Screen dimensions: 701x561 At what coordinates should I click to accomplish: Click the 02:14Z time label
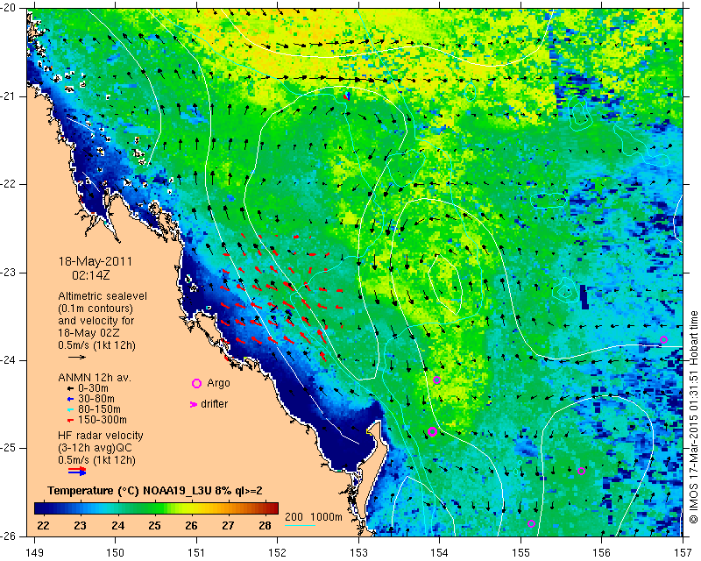pyautogui.click(x=91, y=275)
